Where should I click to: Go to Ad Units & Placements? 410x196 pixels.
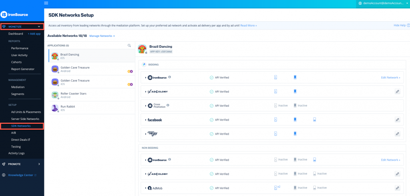click(x=26, y=112)
